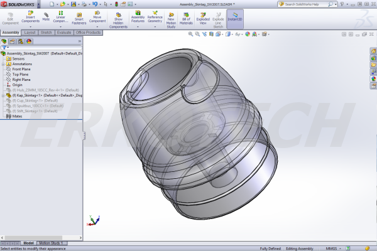Expand the Kap_Skintag<1> component node

[3, 95]
